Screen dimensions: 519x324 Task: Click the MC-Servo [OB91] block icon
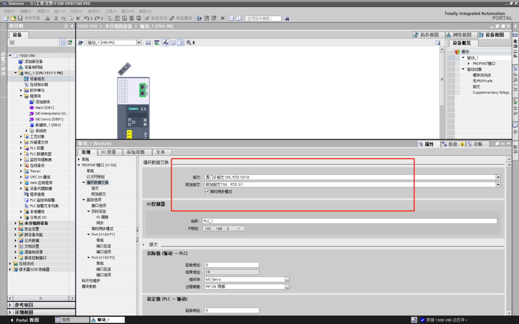click(x=32, y=119)
